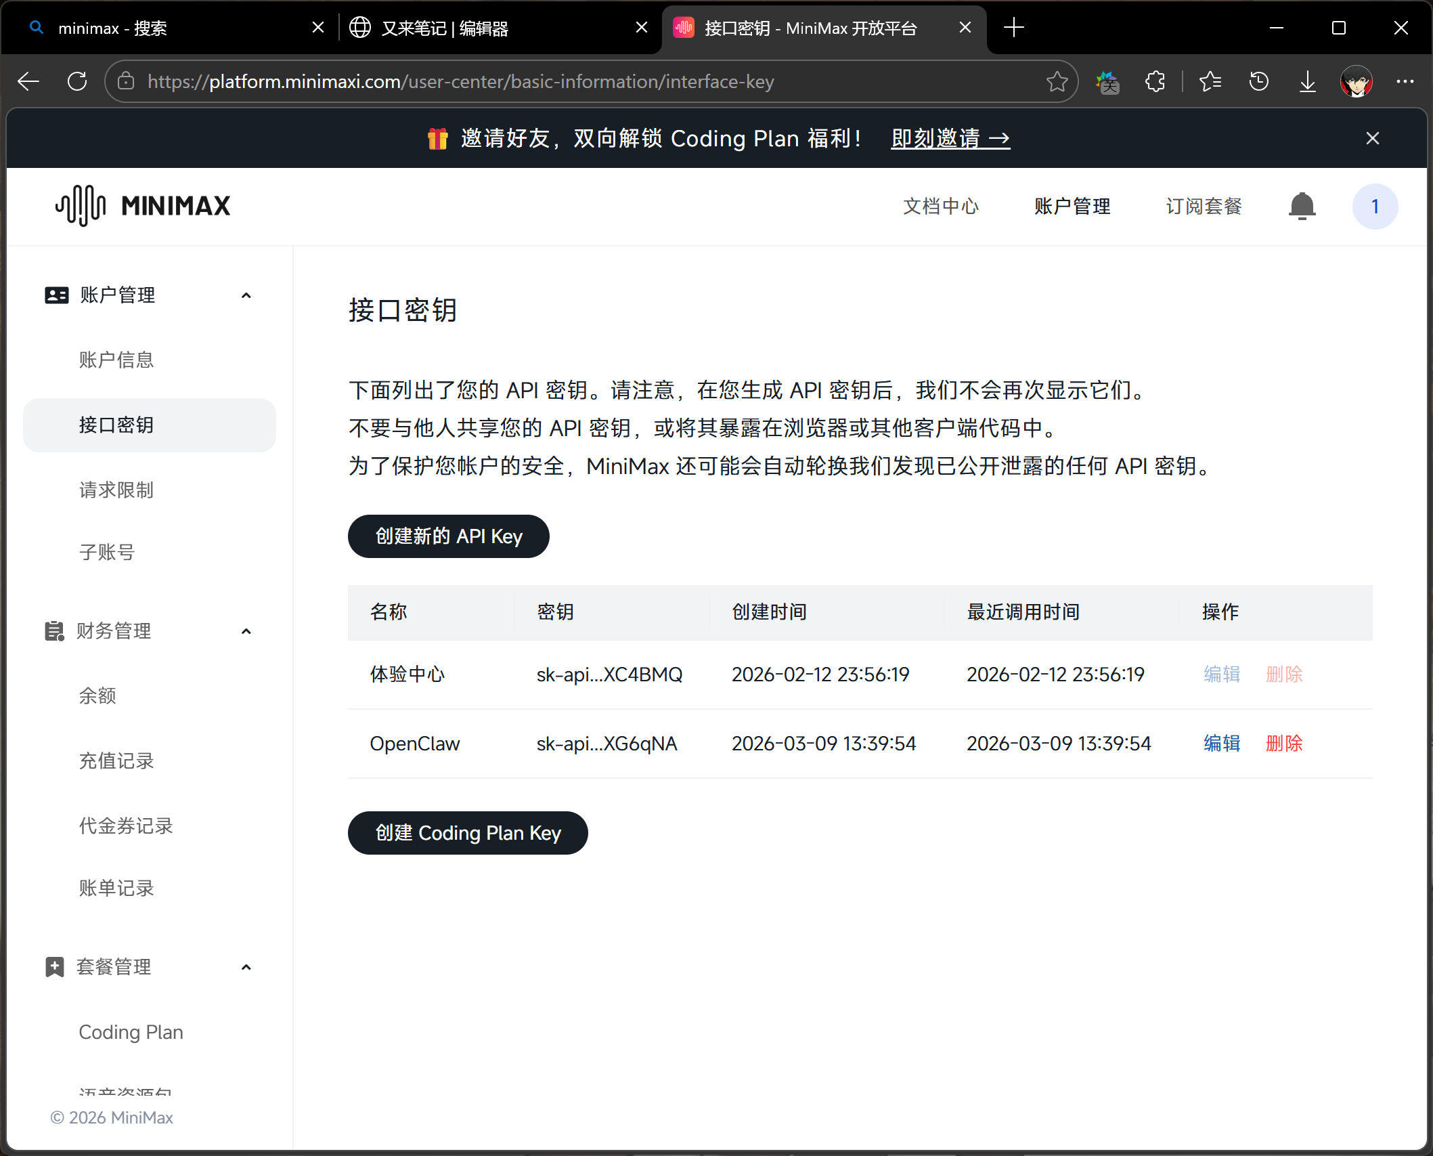Click 创建 Coding Plan Key button

[468, 833]
